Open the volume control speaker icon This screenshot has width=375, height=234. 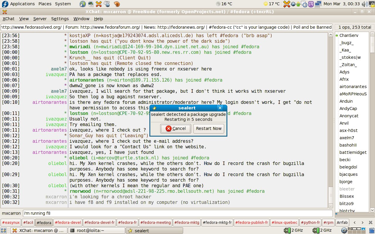[364, 4]
